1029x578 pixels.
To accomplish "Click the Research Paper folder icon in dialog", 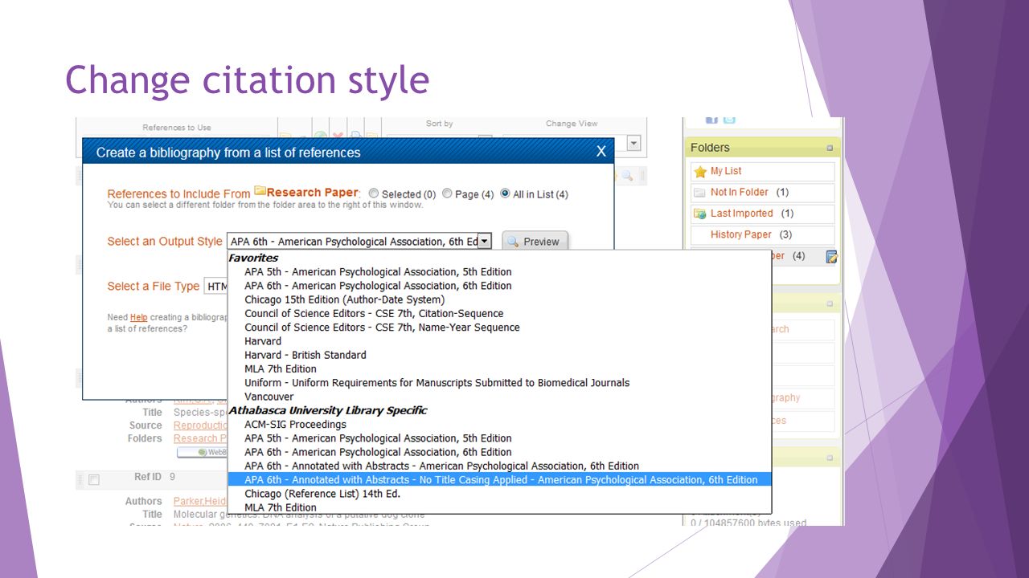I will tap(260, 191).
